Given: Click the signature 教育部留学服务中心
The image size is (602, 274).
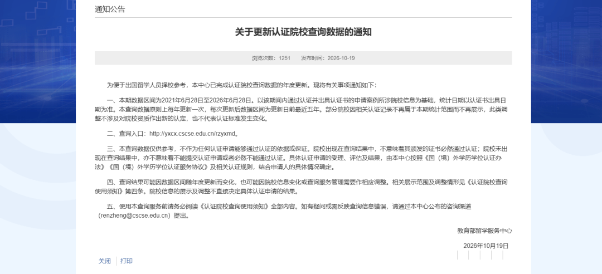Looking at the screenshot, I should (484, 231).
